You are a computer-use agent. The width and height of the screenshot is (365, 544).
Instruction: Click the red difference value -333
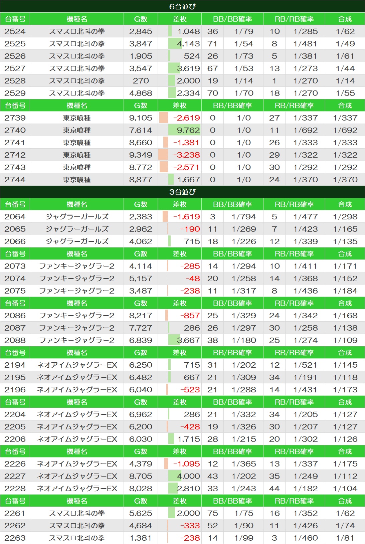(190, 526)
